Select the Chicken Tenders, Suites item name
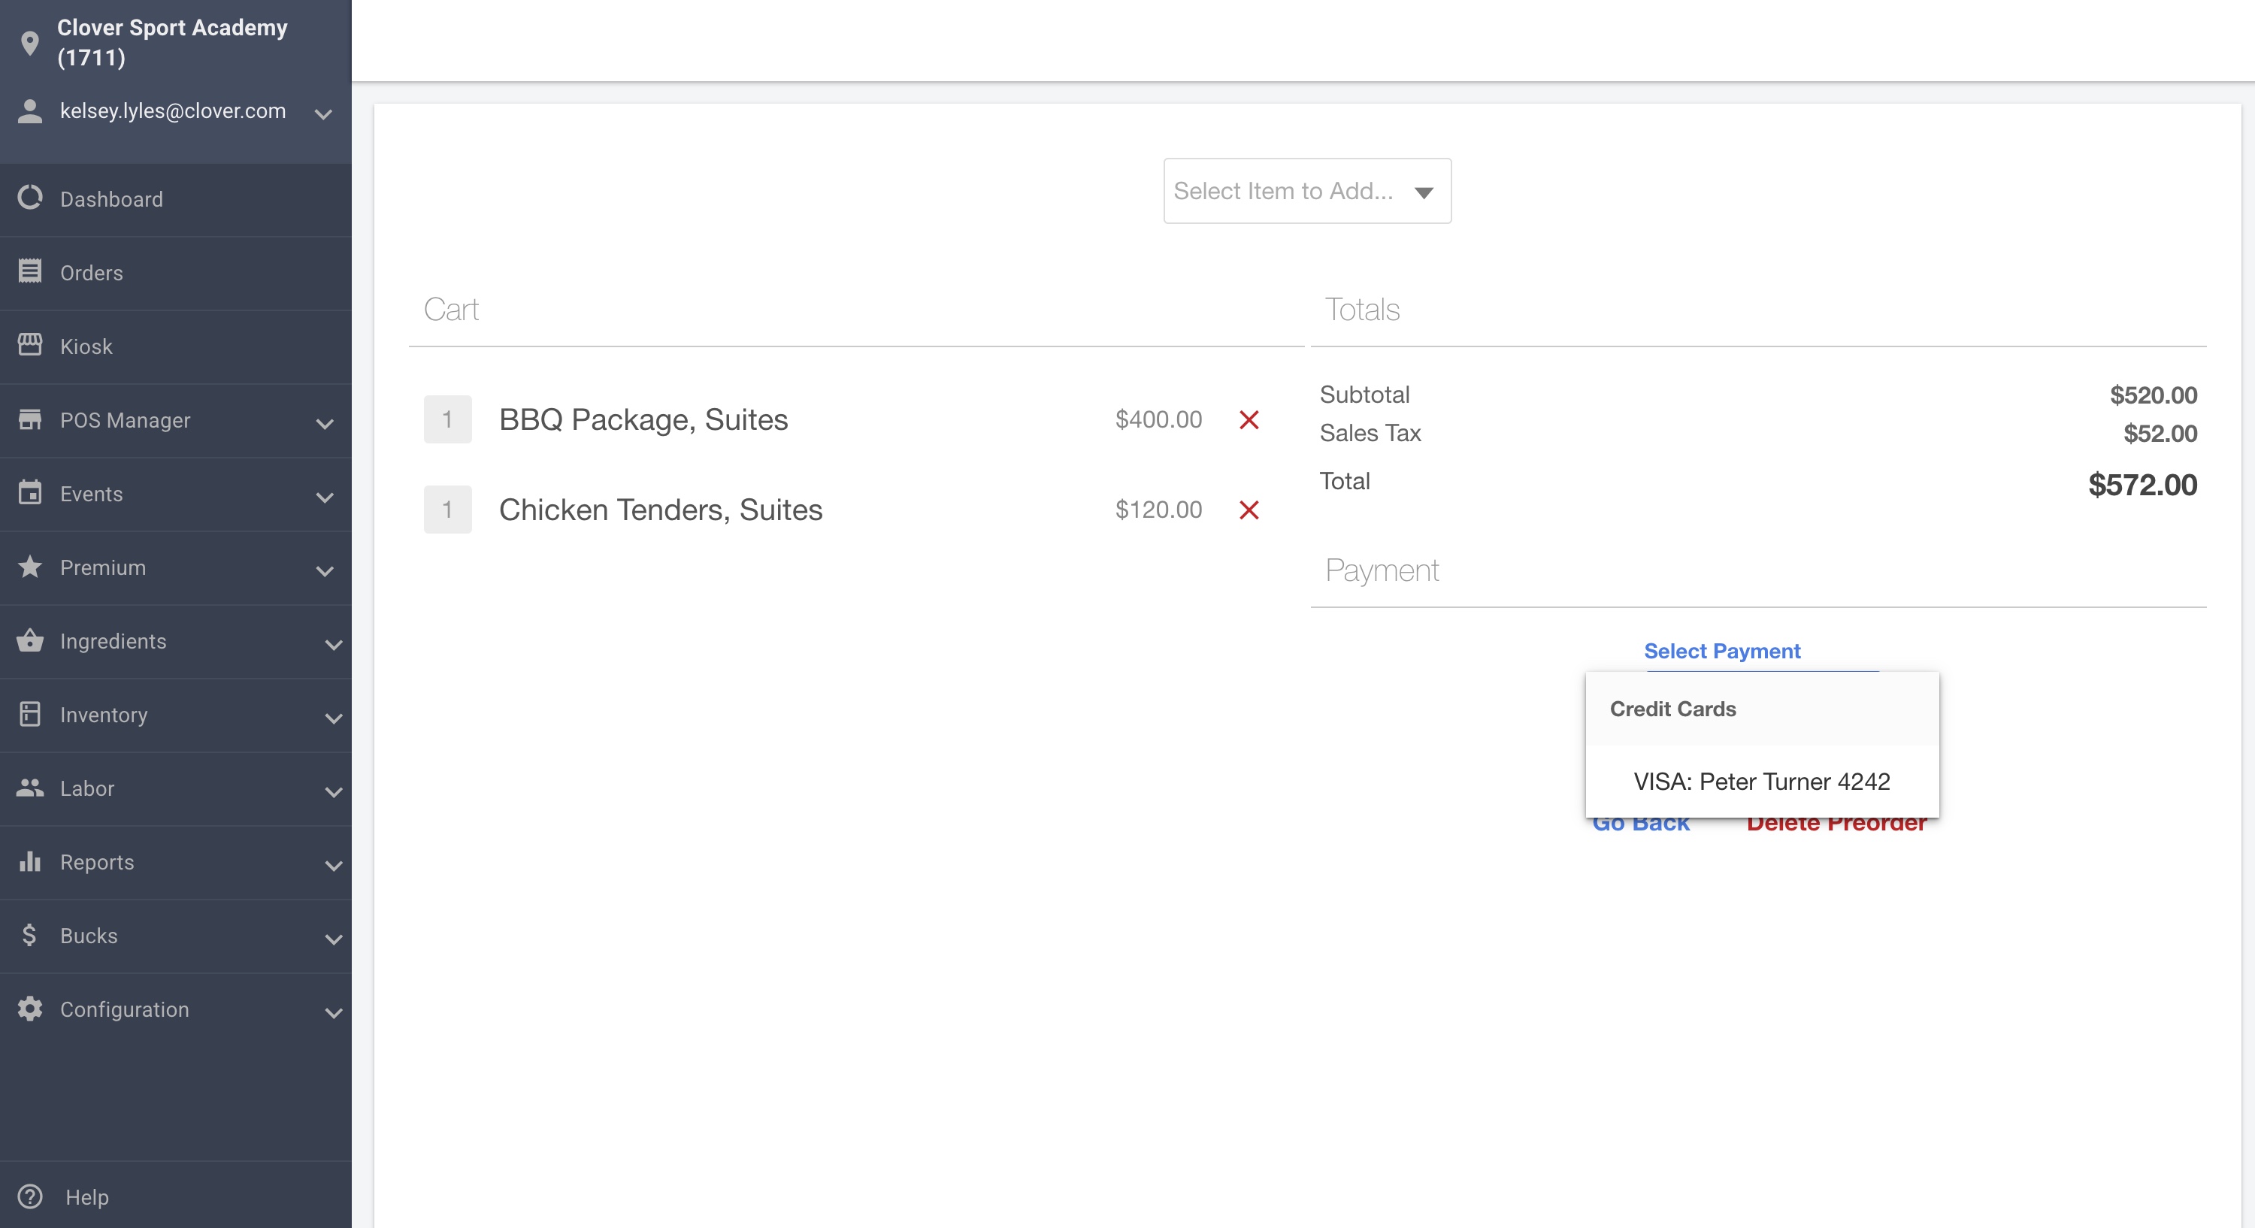 coord(661,510)
